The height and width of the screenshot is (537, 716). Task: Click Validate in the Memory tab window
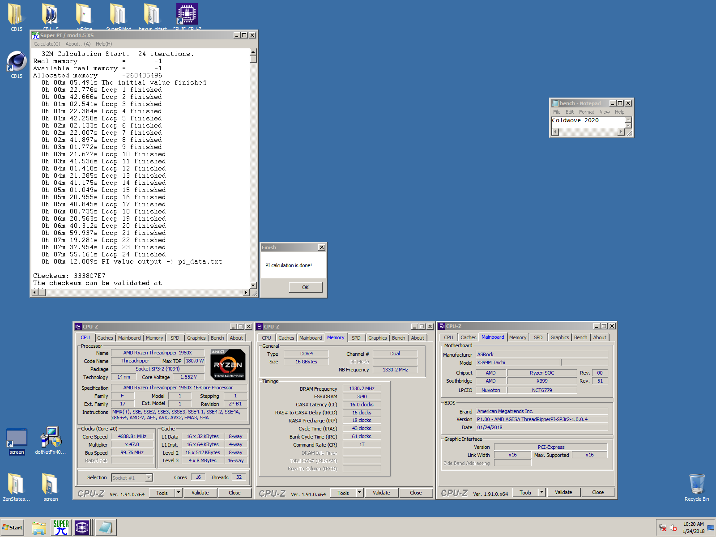pos(381,493)
